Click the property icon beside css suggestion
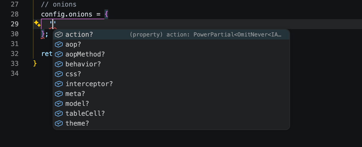The image size is (362, 147). (59, 74)
